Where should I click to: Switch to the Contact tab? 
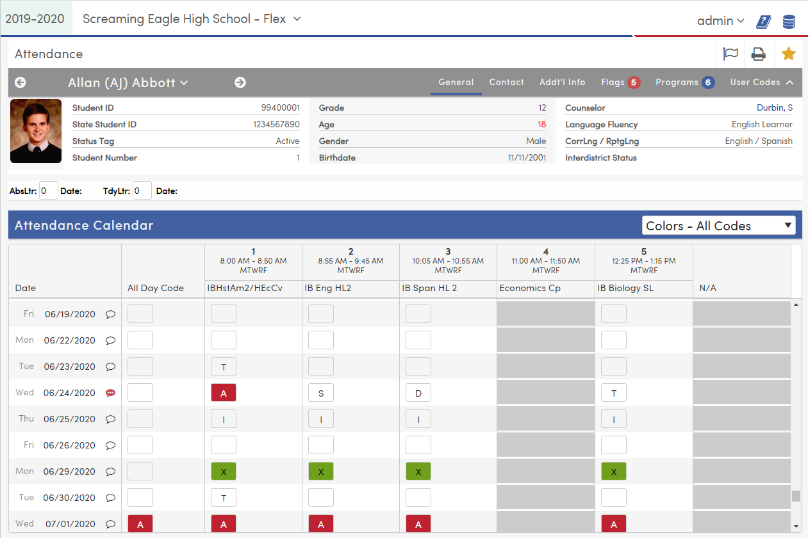click(x=506, y=82)
